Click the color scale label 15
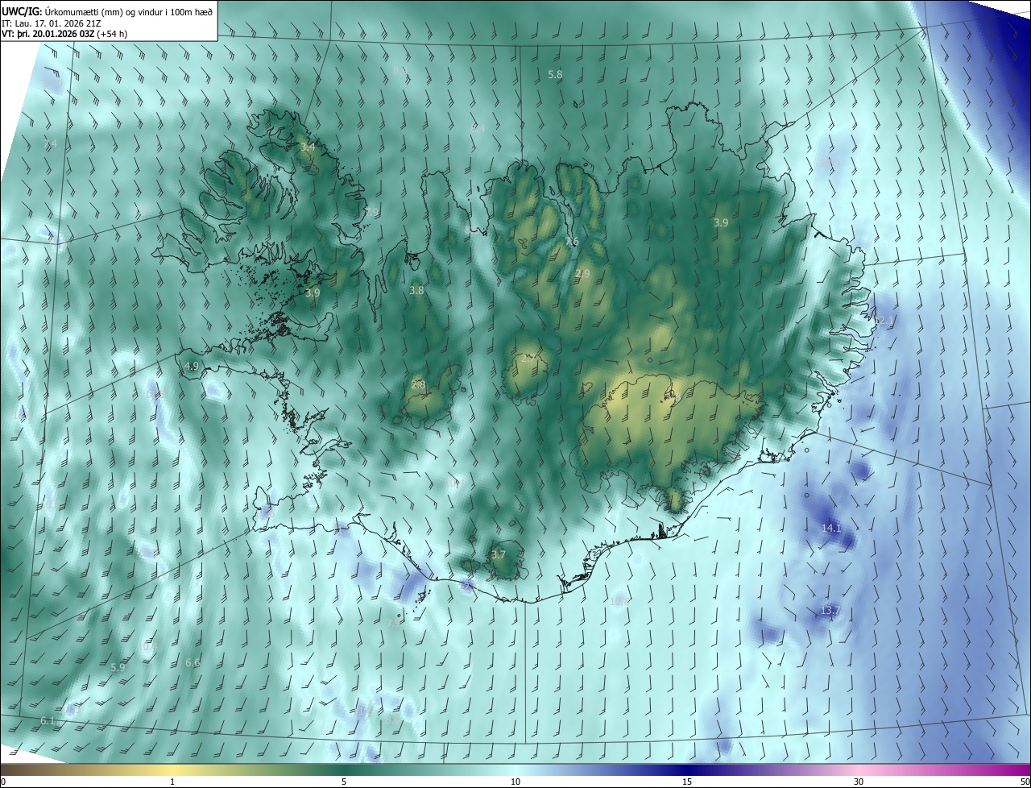 (687, 782)
